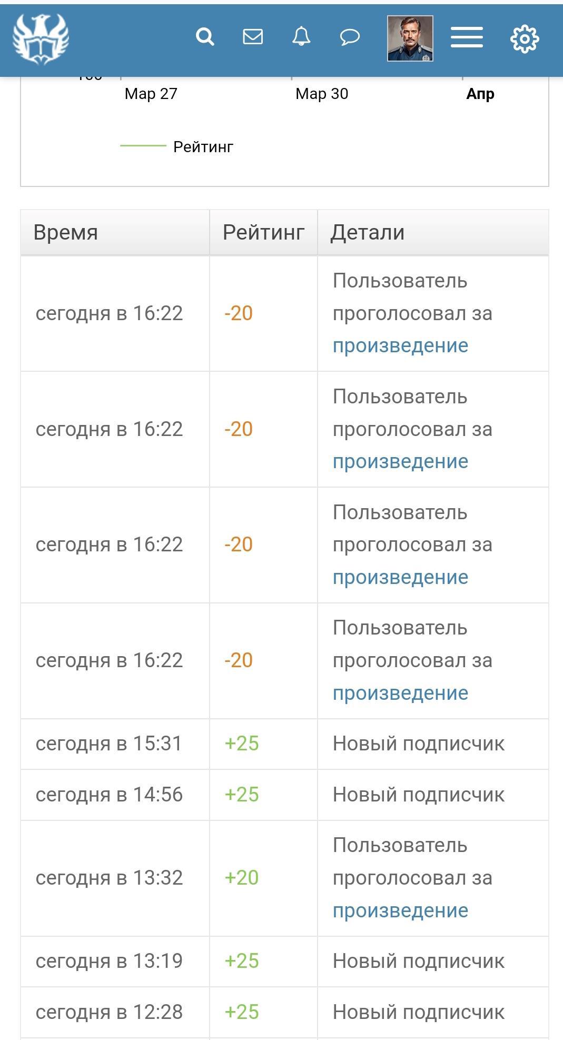Open the speech bubble comments icon
This screenshot has width=563, height=1040.
tap(350, 37)
